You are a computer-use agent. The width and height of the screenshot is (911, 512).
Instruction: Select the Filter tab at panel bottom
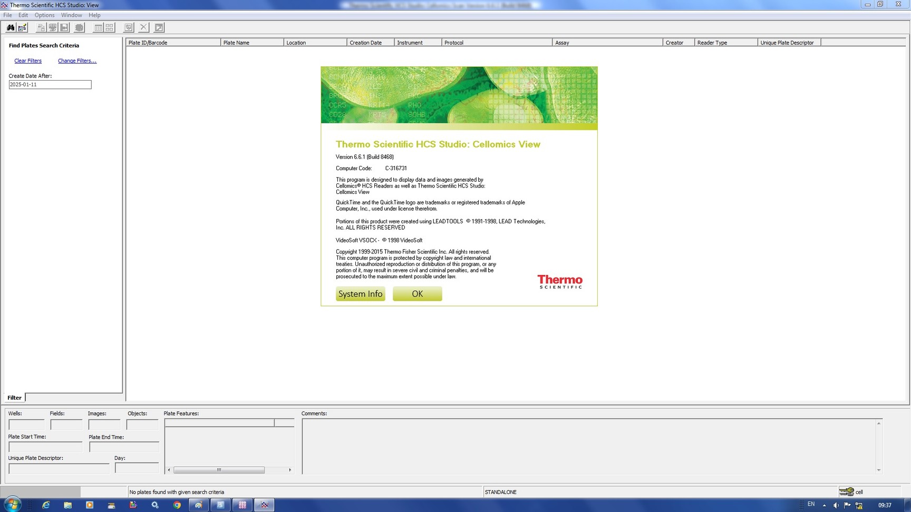click(x=14, y=398)
